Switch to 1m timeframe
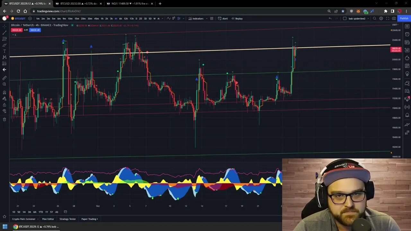The height and width of the screenshot is (231, 411). [38, 19]
